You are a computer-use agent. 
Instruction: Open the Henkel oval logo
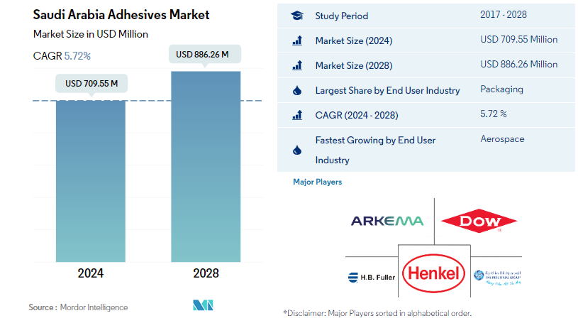pos(433,274)
